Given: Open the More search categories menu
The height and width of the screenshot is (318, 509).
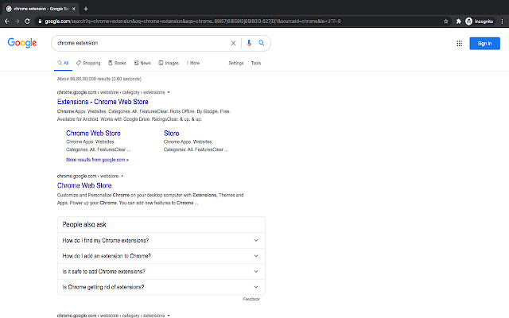Looking at the screenshot, I should point(193,63).
